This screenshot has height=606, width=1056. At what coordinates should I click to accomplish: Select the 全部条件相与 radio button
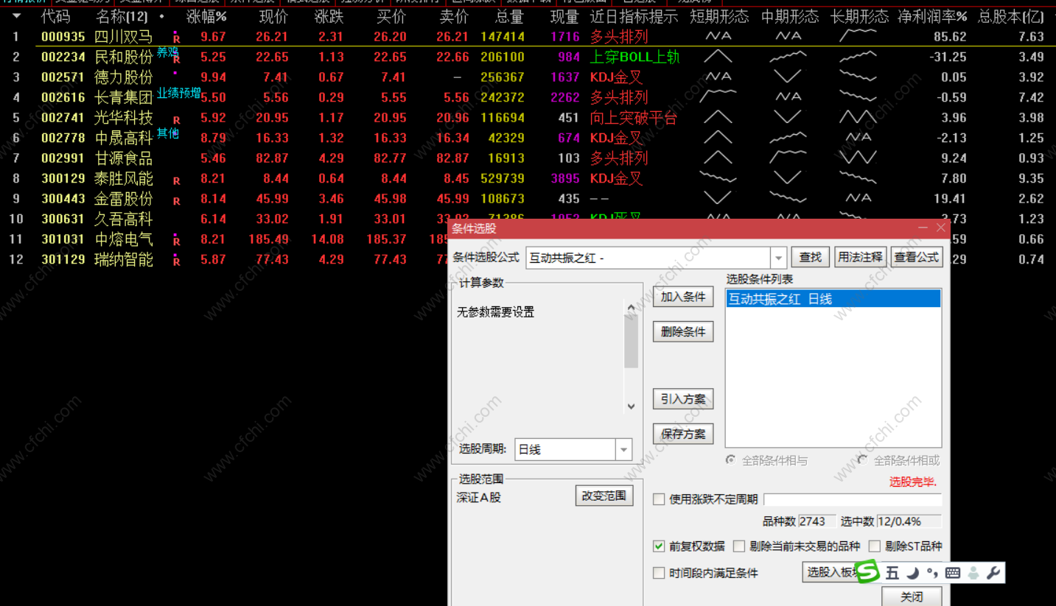pos(730,460)
